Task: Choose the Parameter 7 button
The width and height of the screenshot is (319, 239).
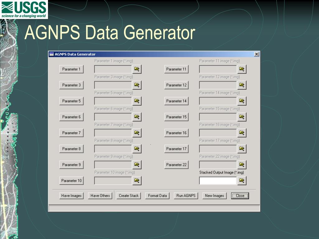Action: tap(71, 133)
